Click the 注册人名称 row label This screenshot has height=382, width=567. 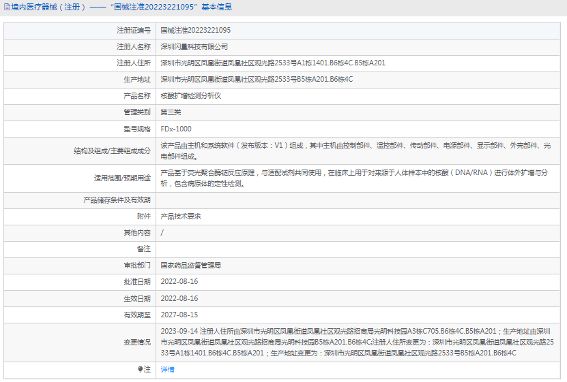pyautogui.click(x=134, y=46)
